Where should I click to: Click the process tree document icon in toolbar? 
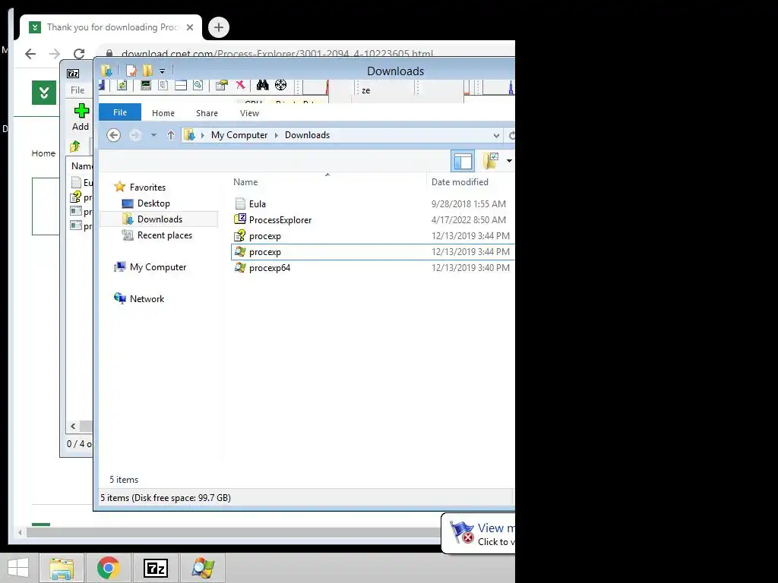tap(163, 85)
